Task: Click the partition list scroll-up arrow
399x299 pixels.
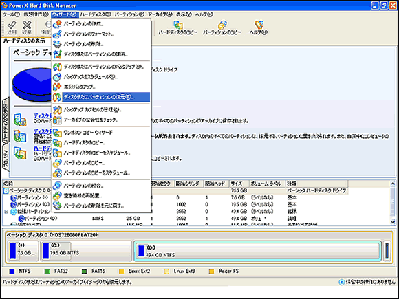Action: click(393, 184)
